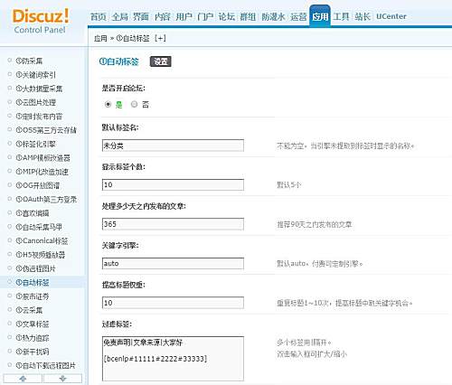Open the Canonical标签 sidebar plugin
The width and height of the screenshot is (452, 385).
pyautogui.click(x=42, y=241)
